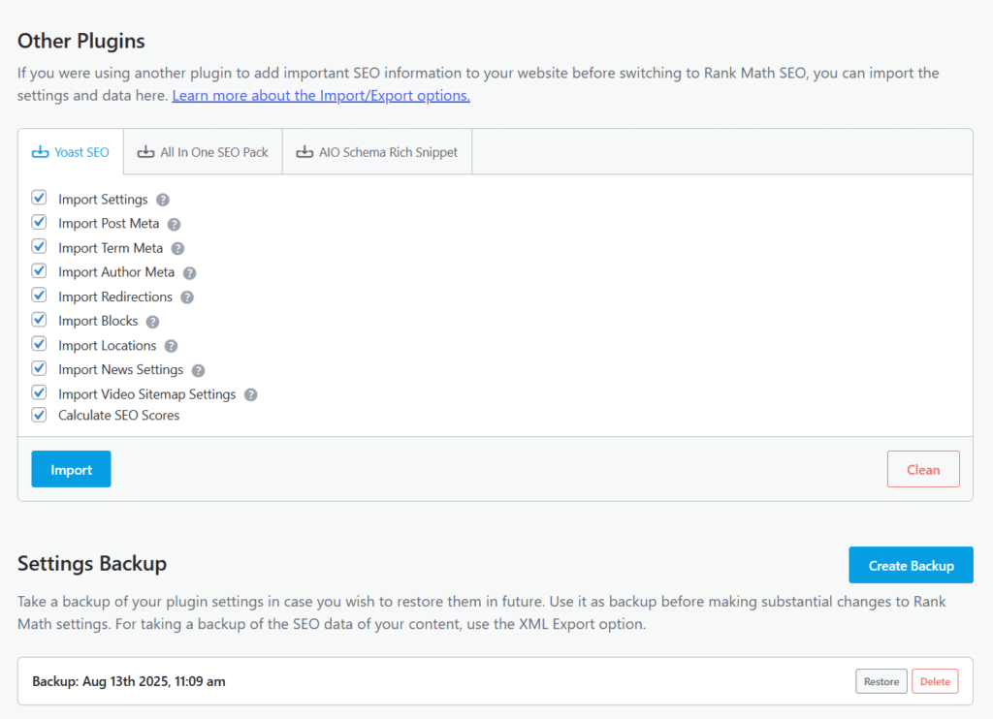Click the Settings Backup heading
Viewport: 993px width, 719px height.
[92, 563]
